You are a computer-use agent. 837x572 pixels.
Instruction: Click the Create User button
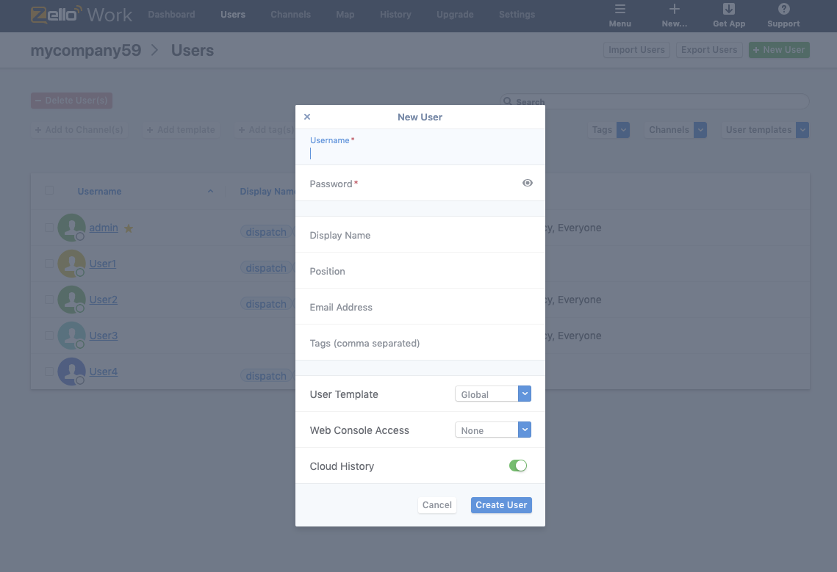[x=501, y=504]
